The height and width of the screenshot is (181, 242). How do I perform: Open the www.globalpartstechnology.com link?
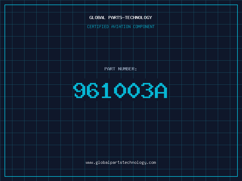click(x=121, y=163)
